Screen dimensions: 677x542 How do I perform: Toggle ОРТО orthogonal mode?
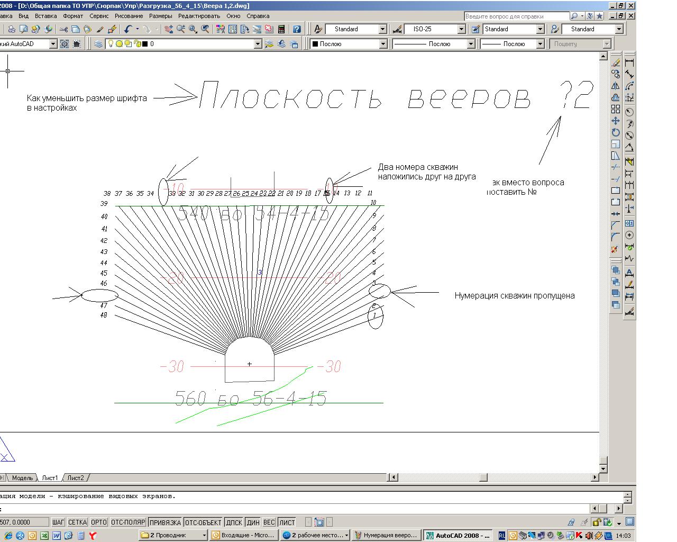click(x=98, y=522)
